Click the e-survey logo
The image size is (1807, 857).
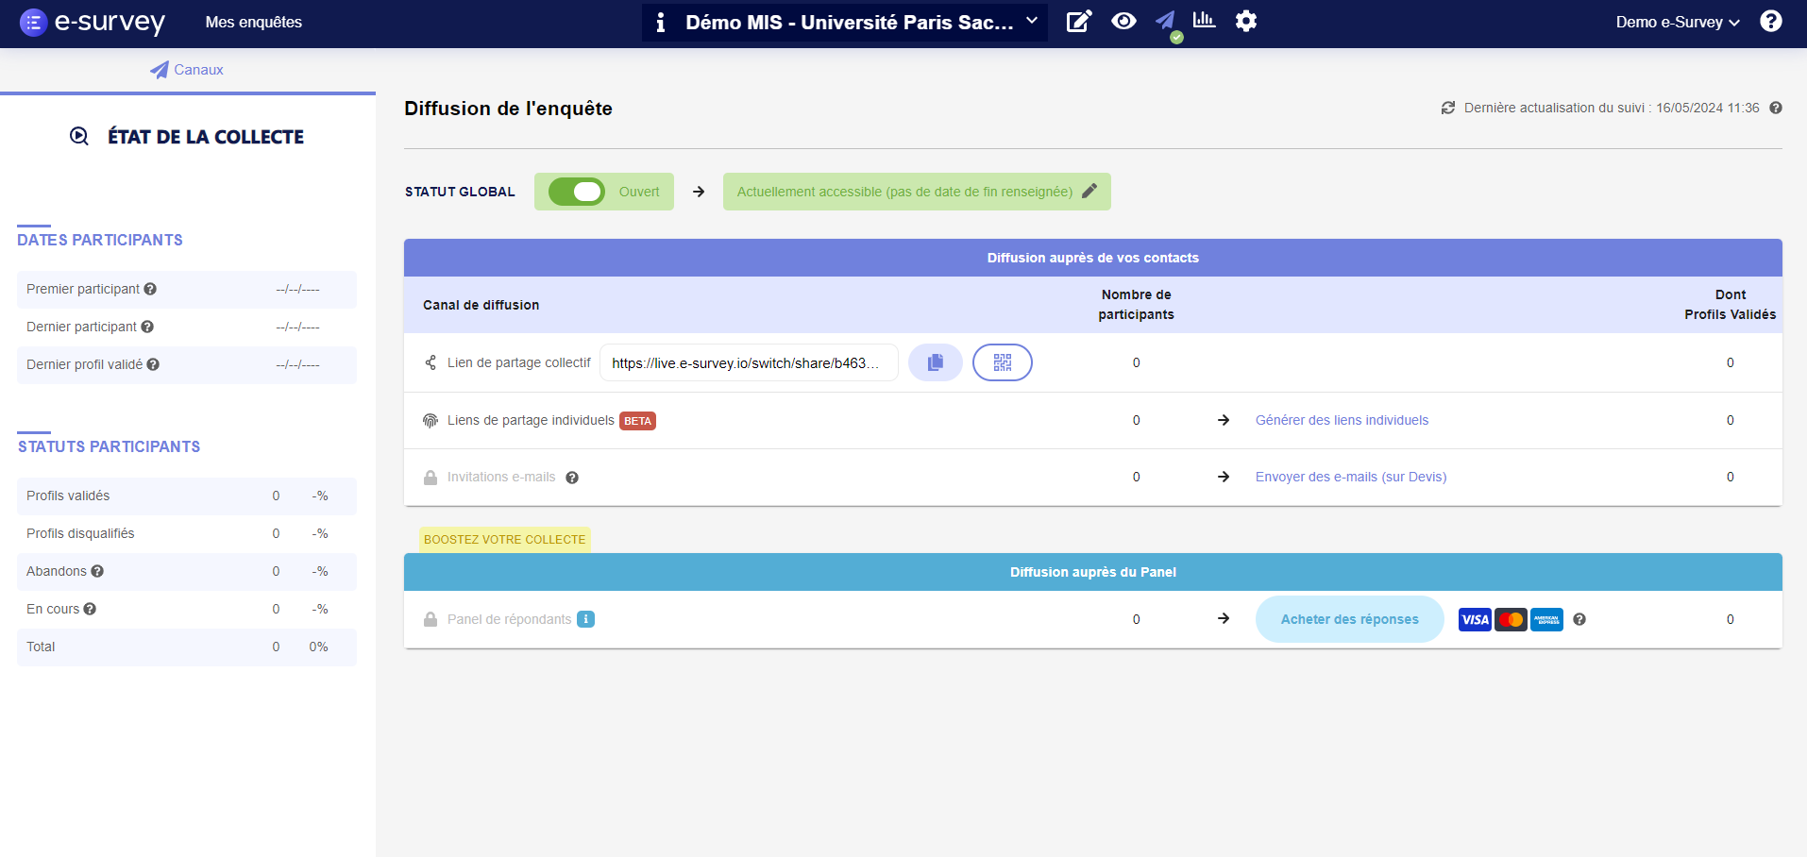tap(92, 22)
